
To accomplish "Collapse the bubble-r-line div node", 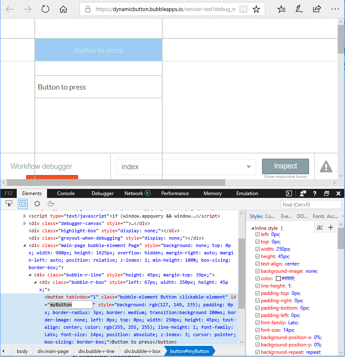I will point(30,275).
